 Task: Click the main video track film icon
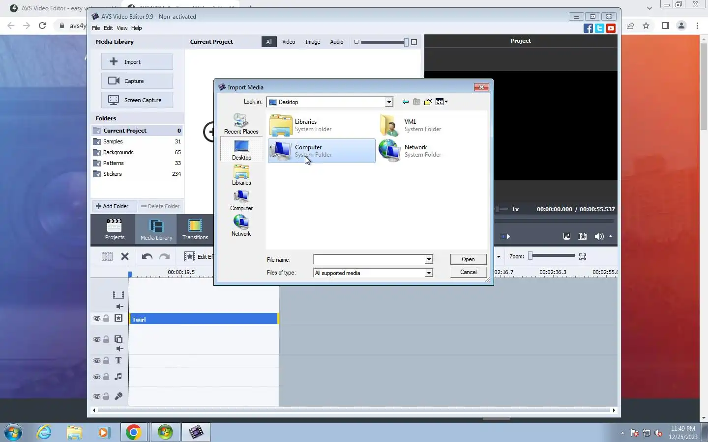click(x=118, y=295)
